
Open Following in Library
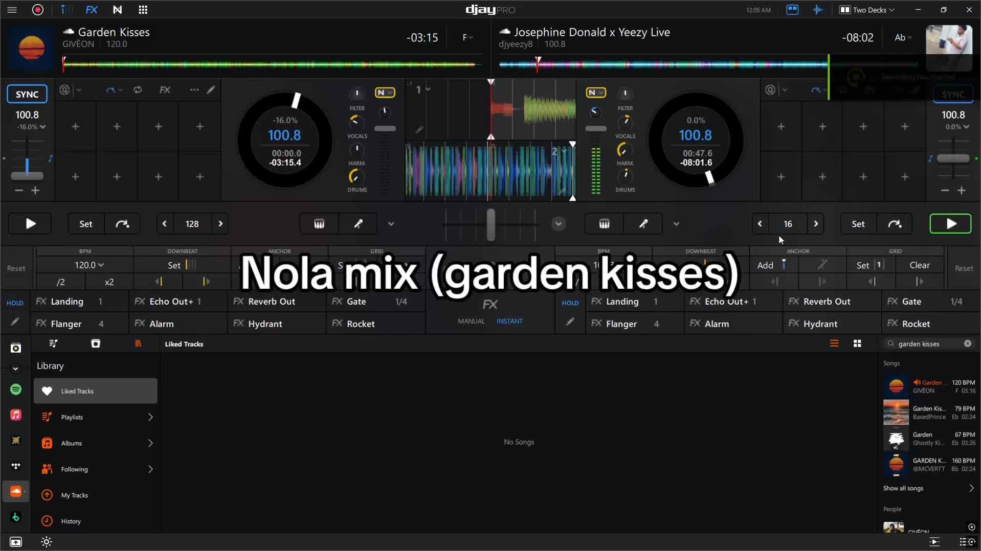tap(96, 469)
